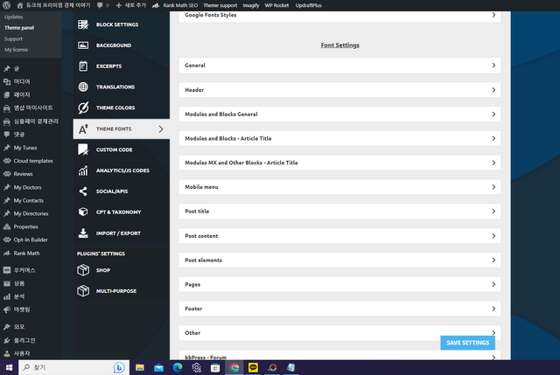Viewport: 560px width, 375px height.
Task: Expand Modules MX and Other Blocks section
Action: 339,163
